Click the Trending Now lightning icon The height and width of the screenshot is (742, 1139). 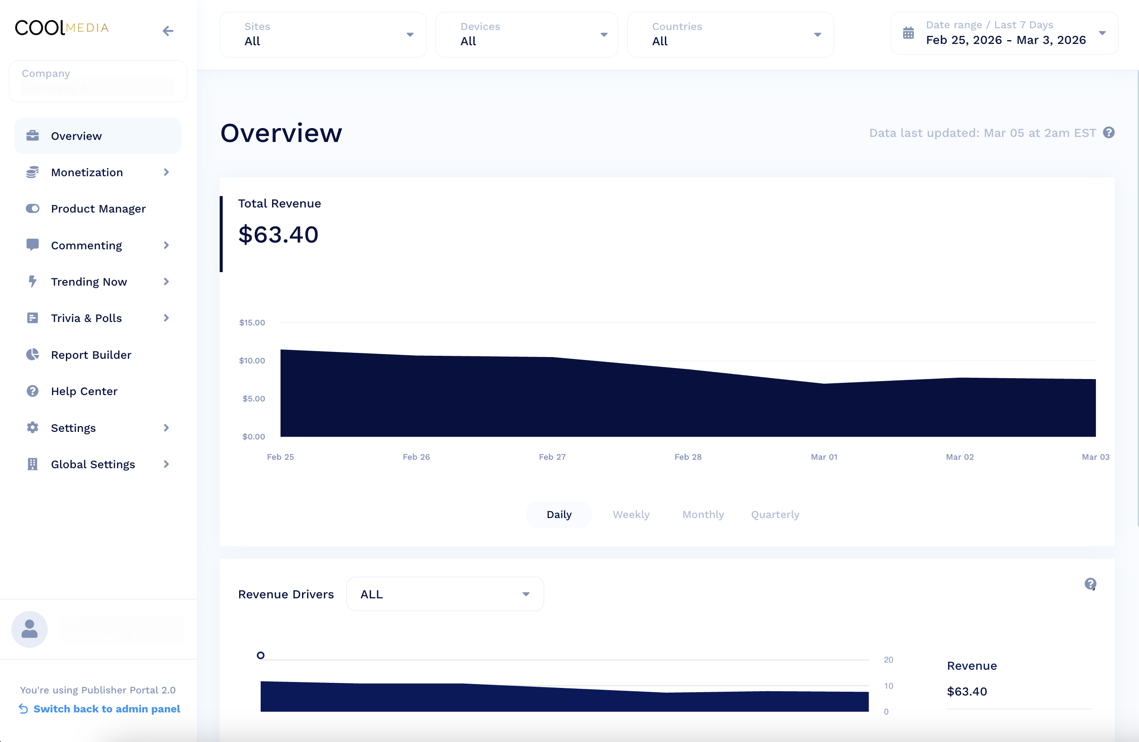tap(33, 281)
